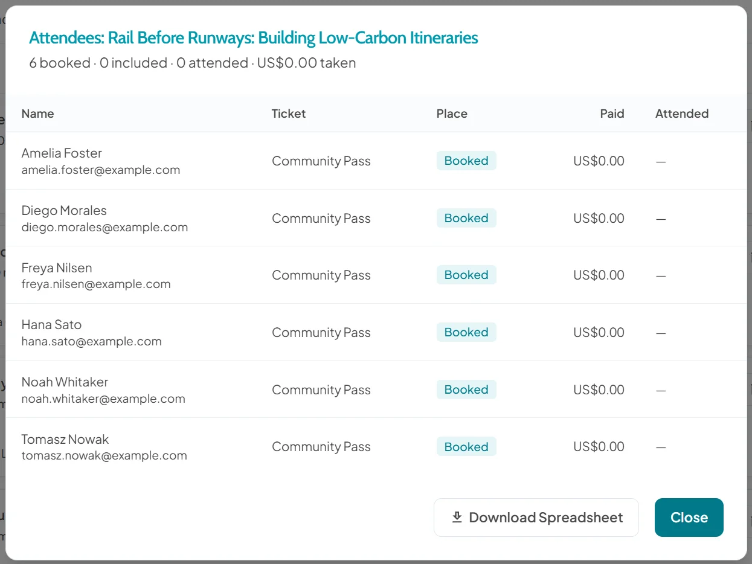The image size is (752, 564).
Task: Select the attendee name Hana Sato
Action: [51, 325]
